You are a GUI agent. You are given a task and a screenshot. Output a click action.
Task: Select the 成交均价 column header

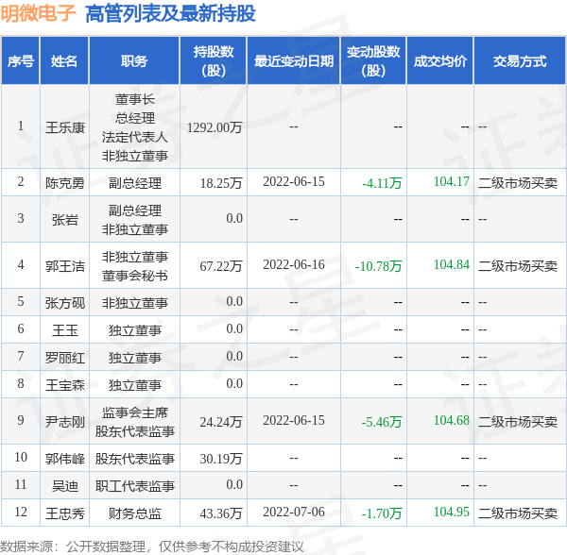tap(440, 61)
